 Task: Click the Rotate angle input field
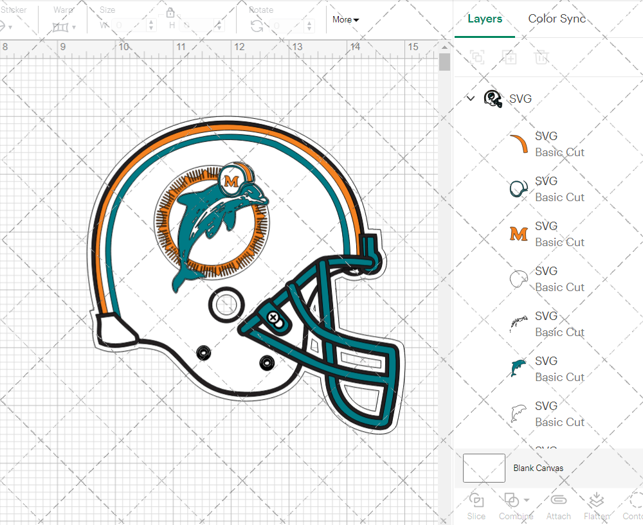tap(287, 26)
